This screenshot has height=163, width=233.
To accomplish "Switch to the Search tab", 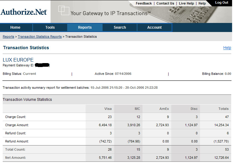I will pyautogui.click(x=120, y=27).
